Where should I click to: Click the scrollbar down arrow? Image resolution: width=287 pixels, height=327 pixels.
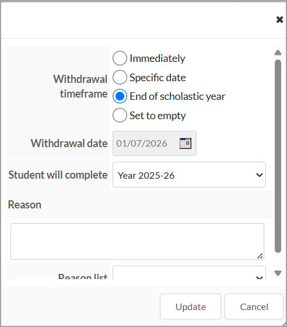(278, 273)
